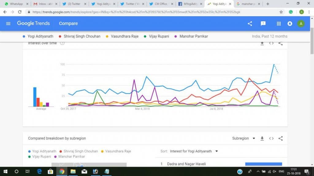Screen dimensions: 314x176
Task: Open File Explorer from the taskbar
Action: coord(73,171)
